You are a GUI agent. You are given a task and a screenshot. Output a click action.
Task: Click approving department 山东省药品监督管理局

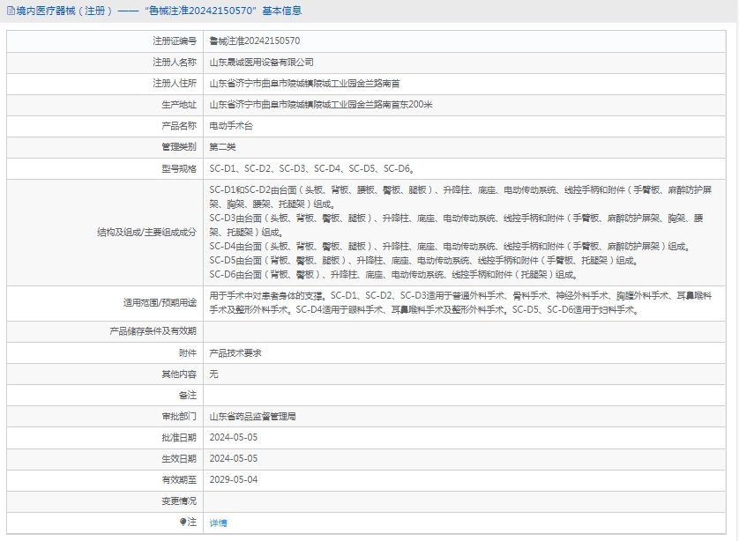tap(252, 416)
